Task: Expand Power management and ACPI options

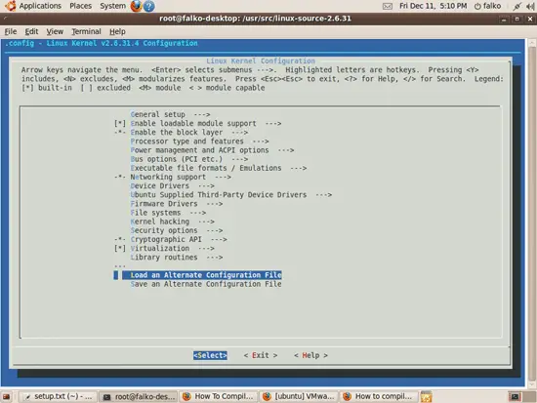Action: [212, 150]
